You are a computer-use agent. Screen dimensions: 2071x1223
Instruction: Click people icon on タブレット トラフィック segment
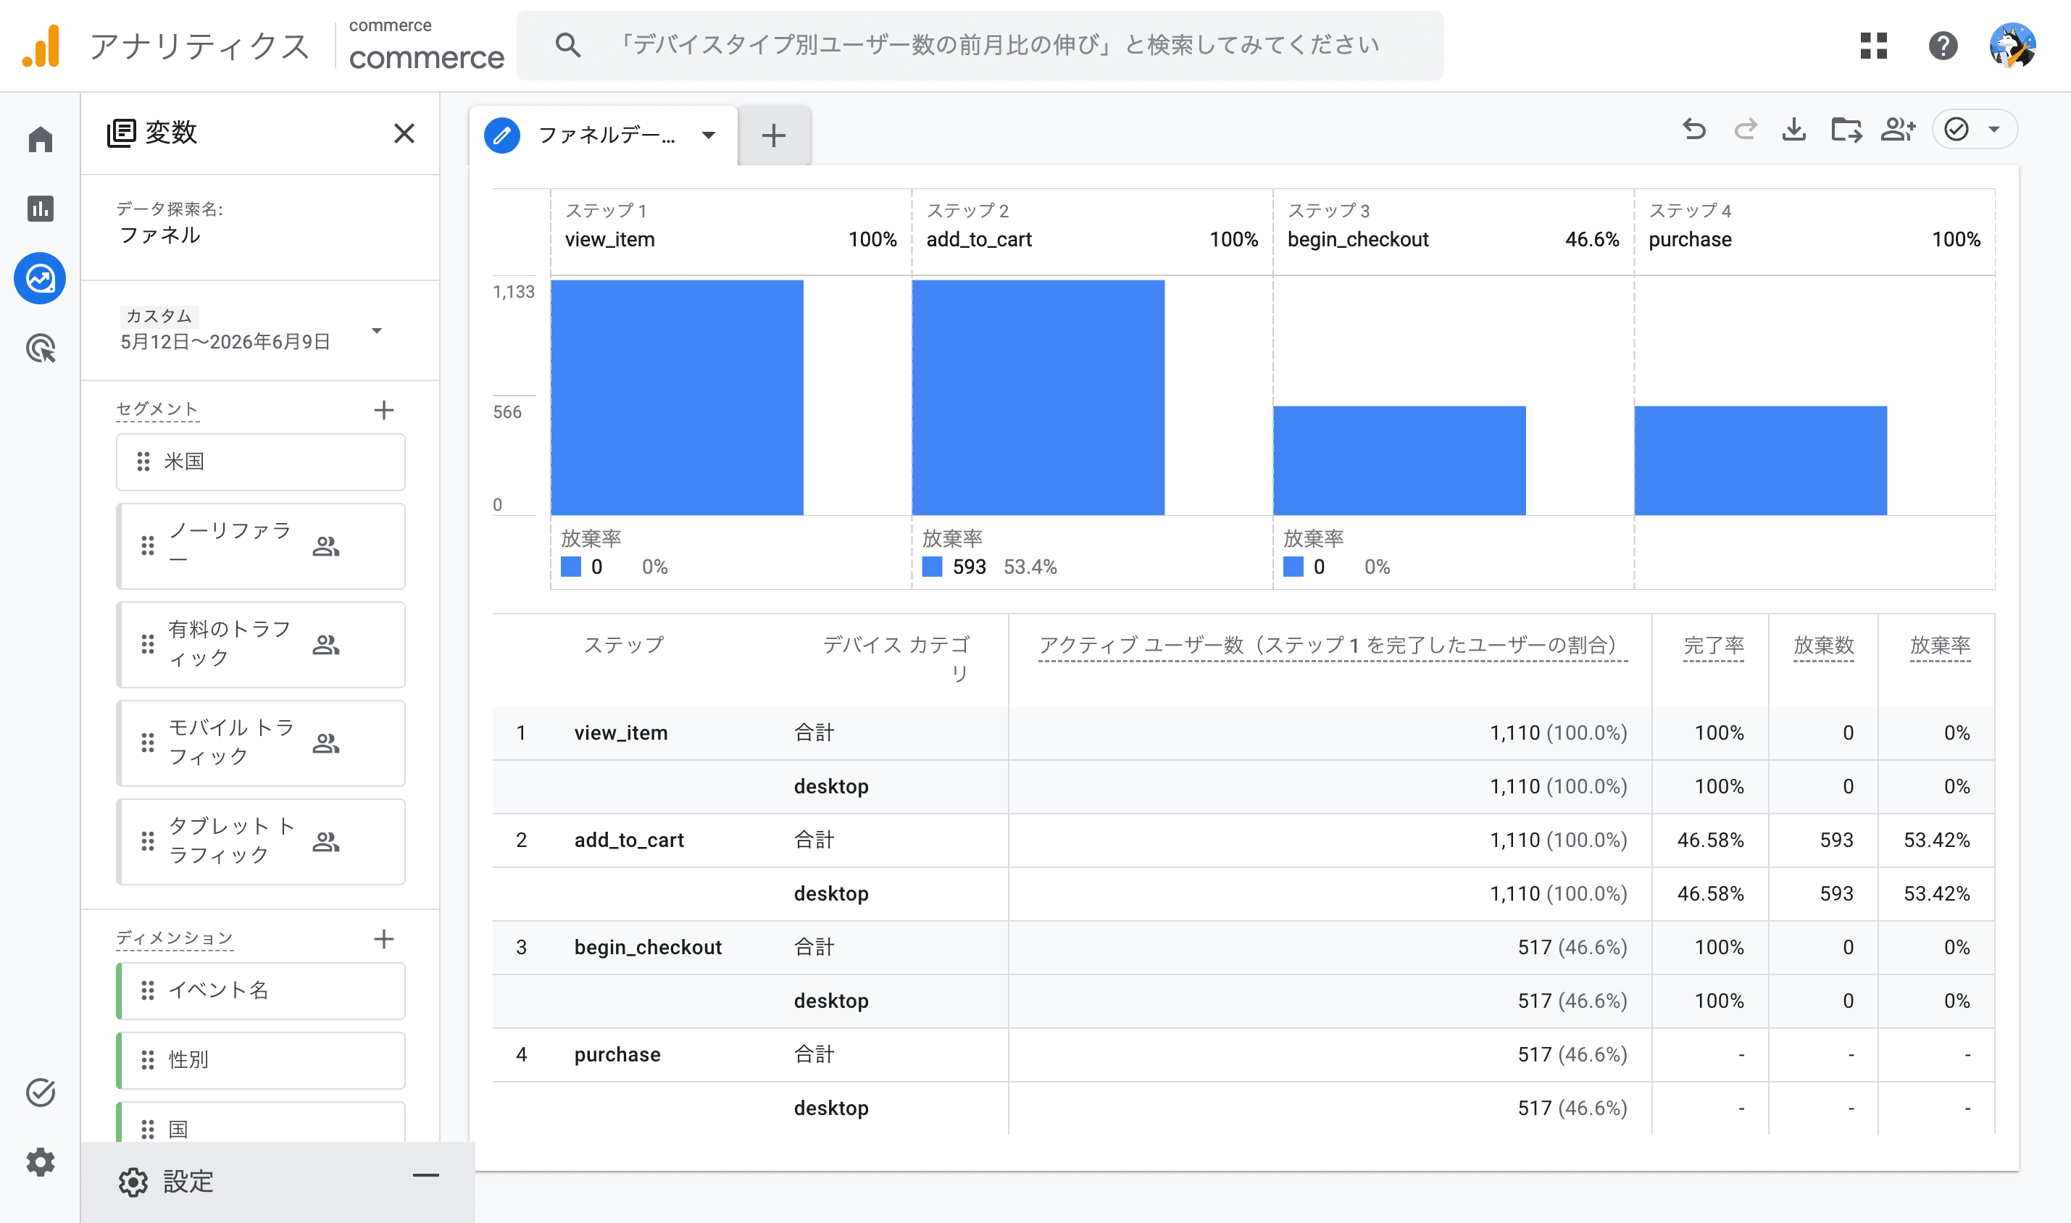[x=326, y=841]
